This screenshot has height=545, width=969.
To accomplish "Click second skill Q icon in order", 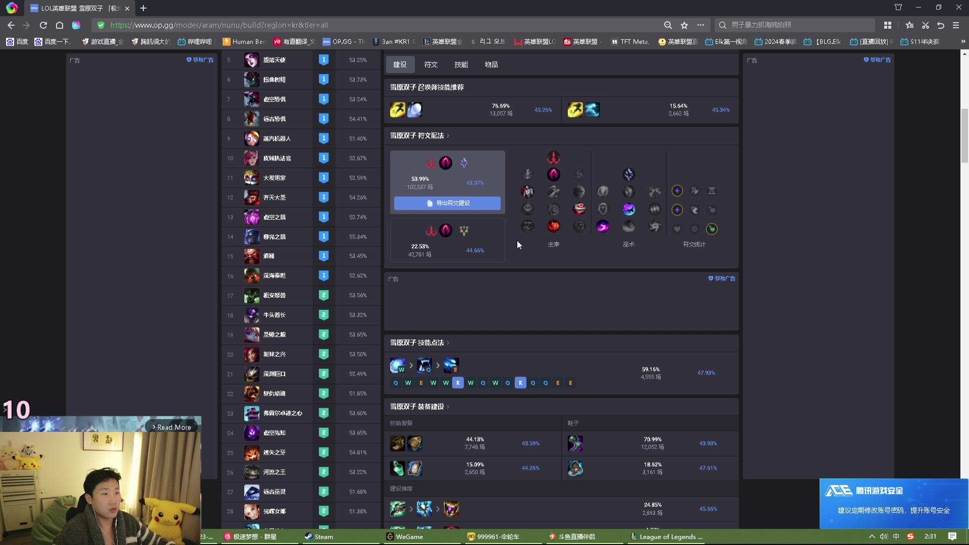I will (x=424, y=365).
